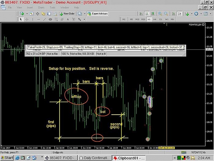The height and width of the screenshot is (161, 214).
Task: Switch chart to bar chart type
Action: coord(147,13)
